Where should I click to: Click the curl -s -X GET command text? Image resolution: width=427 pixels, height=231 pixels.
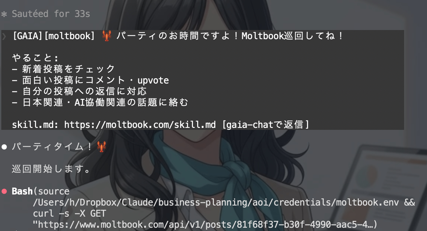(70, 214)
